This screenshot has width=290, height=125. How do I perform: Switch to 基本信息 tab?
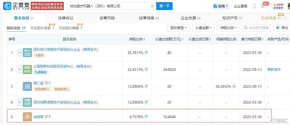click(24, 18)
